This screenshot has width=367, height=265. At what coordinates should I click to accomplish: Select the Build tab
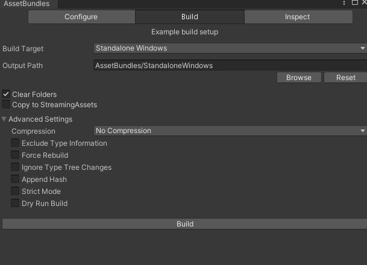coord(189,17)
